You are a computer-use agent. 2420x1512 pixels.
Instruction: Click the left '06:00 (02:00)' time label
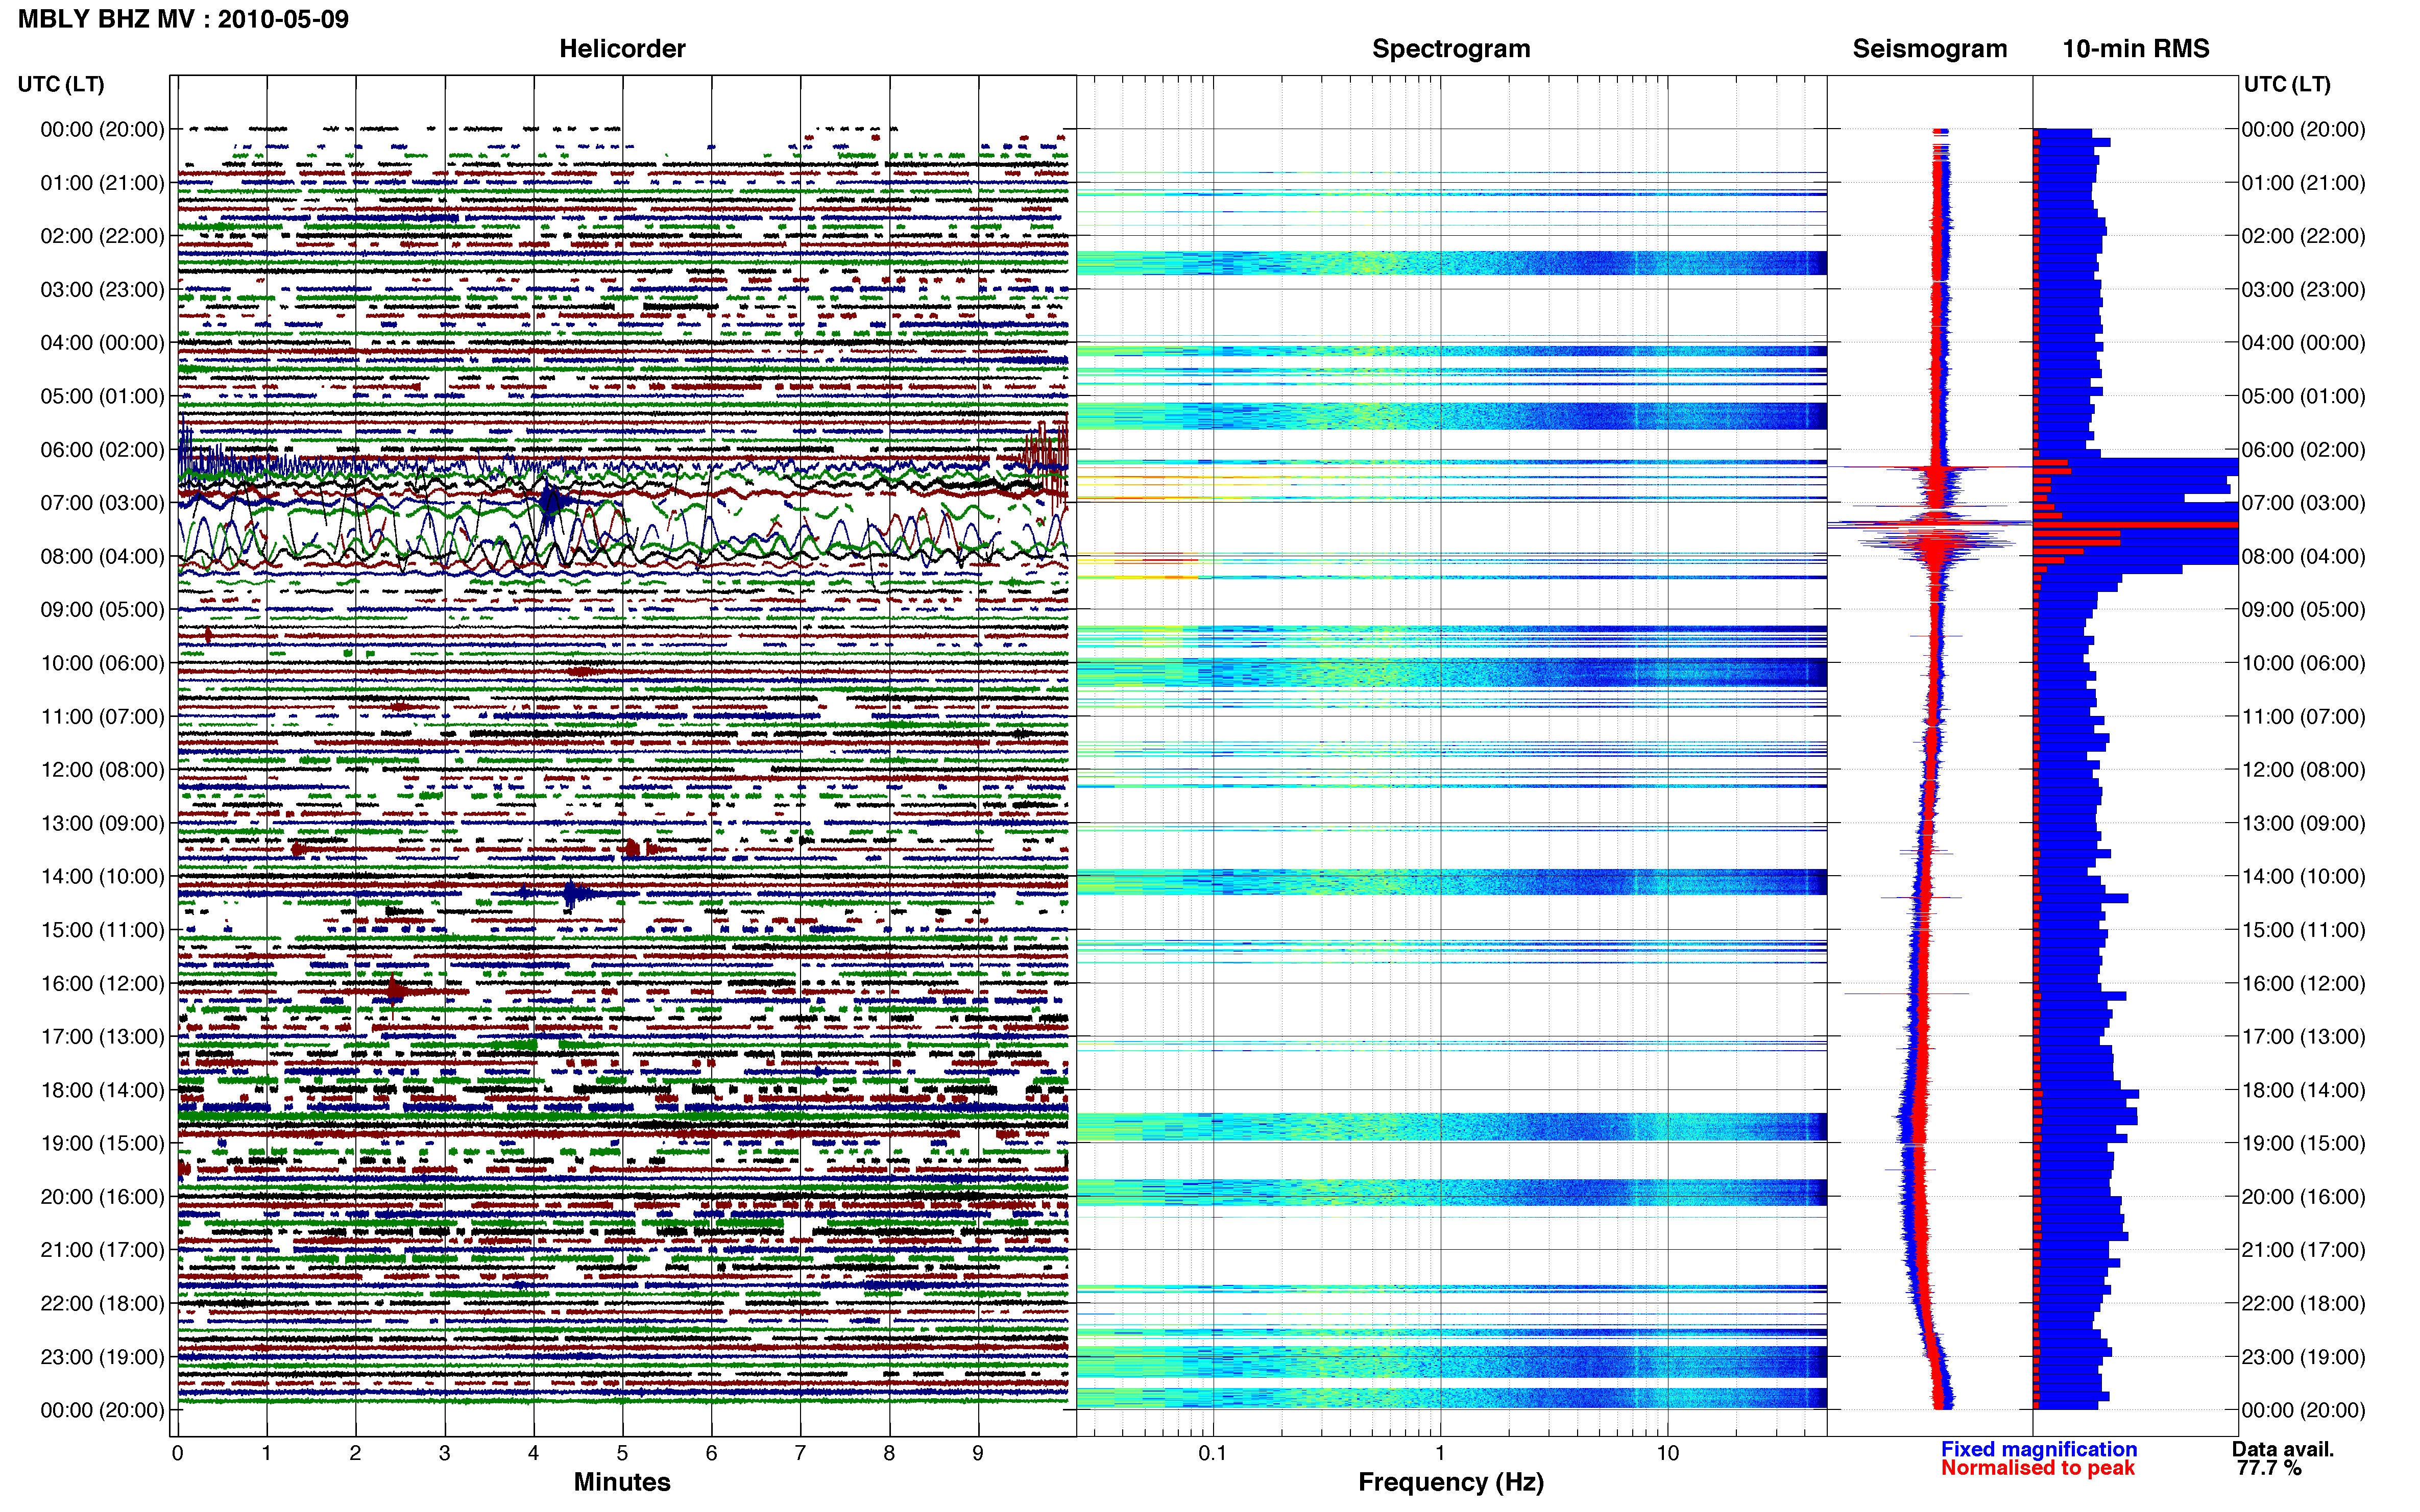[102, 450]
